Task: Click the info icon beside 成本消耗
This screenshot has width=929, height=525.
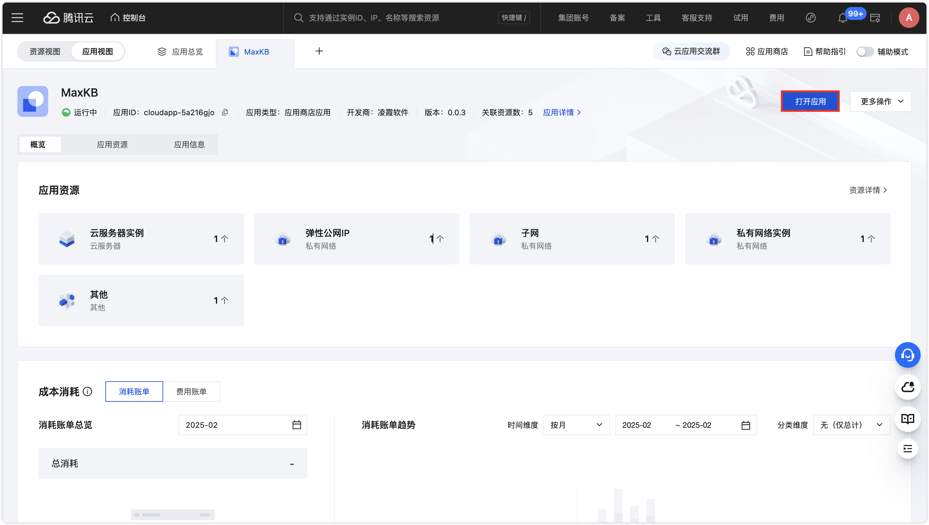Action: tap(87, 392)
